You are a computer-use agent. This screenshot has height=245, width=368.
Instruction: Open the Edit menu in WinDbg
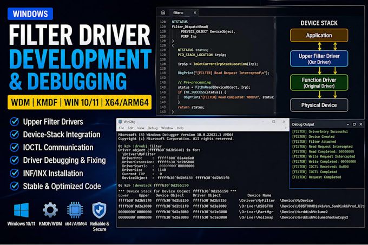coord(130,128)
